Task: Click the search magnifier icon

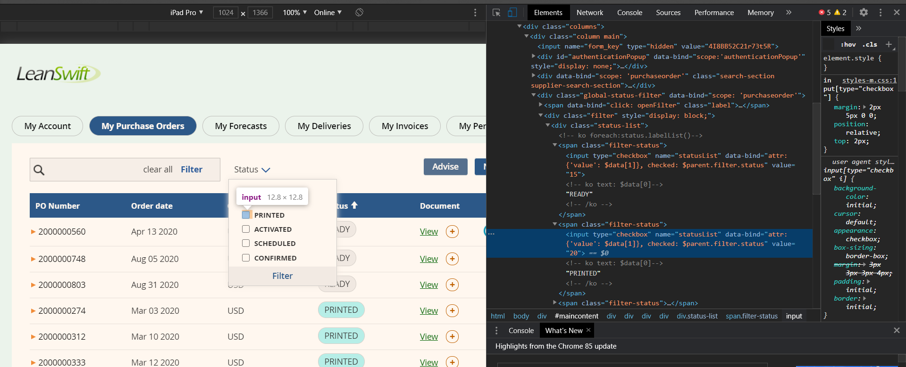Action: tap(39, 170)
